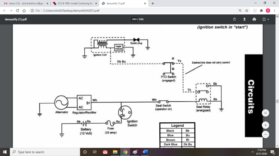Open the Chrome three-dot menu

pyautogui.click(x=275, y=11)
